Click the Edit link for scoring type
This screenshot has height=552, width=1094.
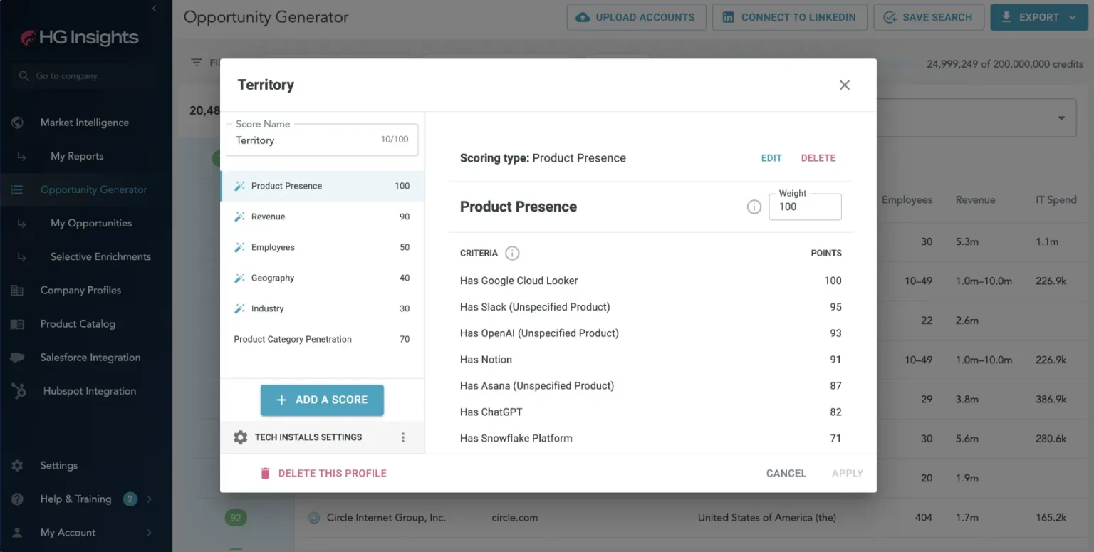[771, 158]
